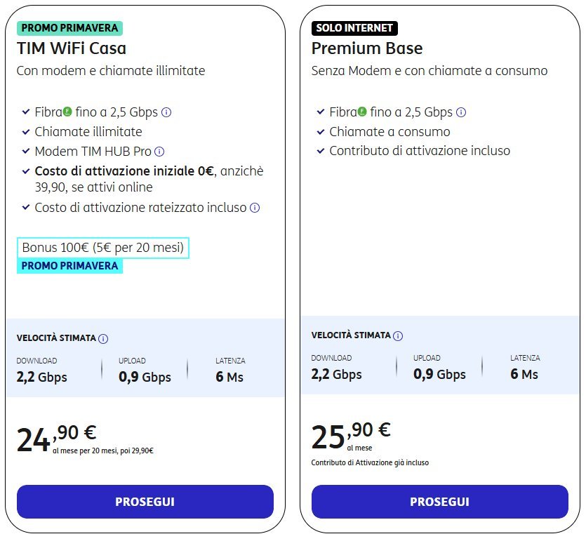The image size is (586, 534).
Task: Click green Fibra F badge in Premium Base
Action: 362,111
